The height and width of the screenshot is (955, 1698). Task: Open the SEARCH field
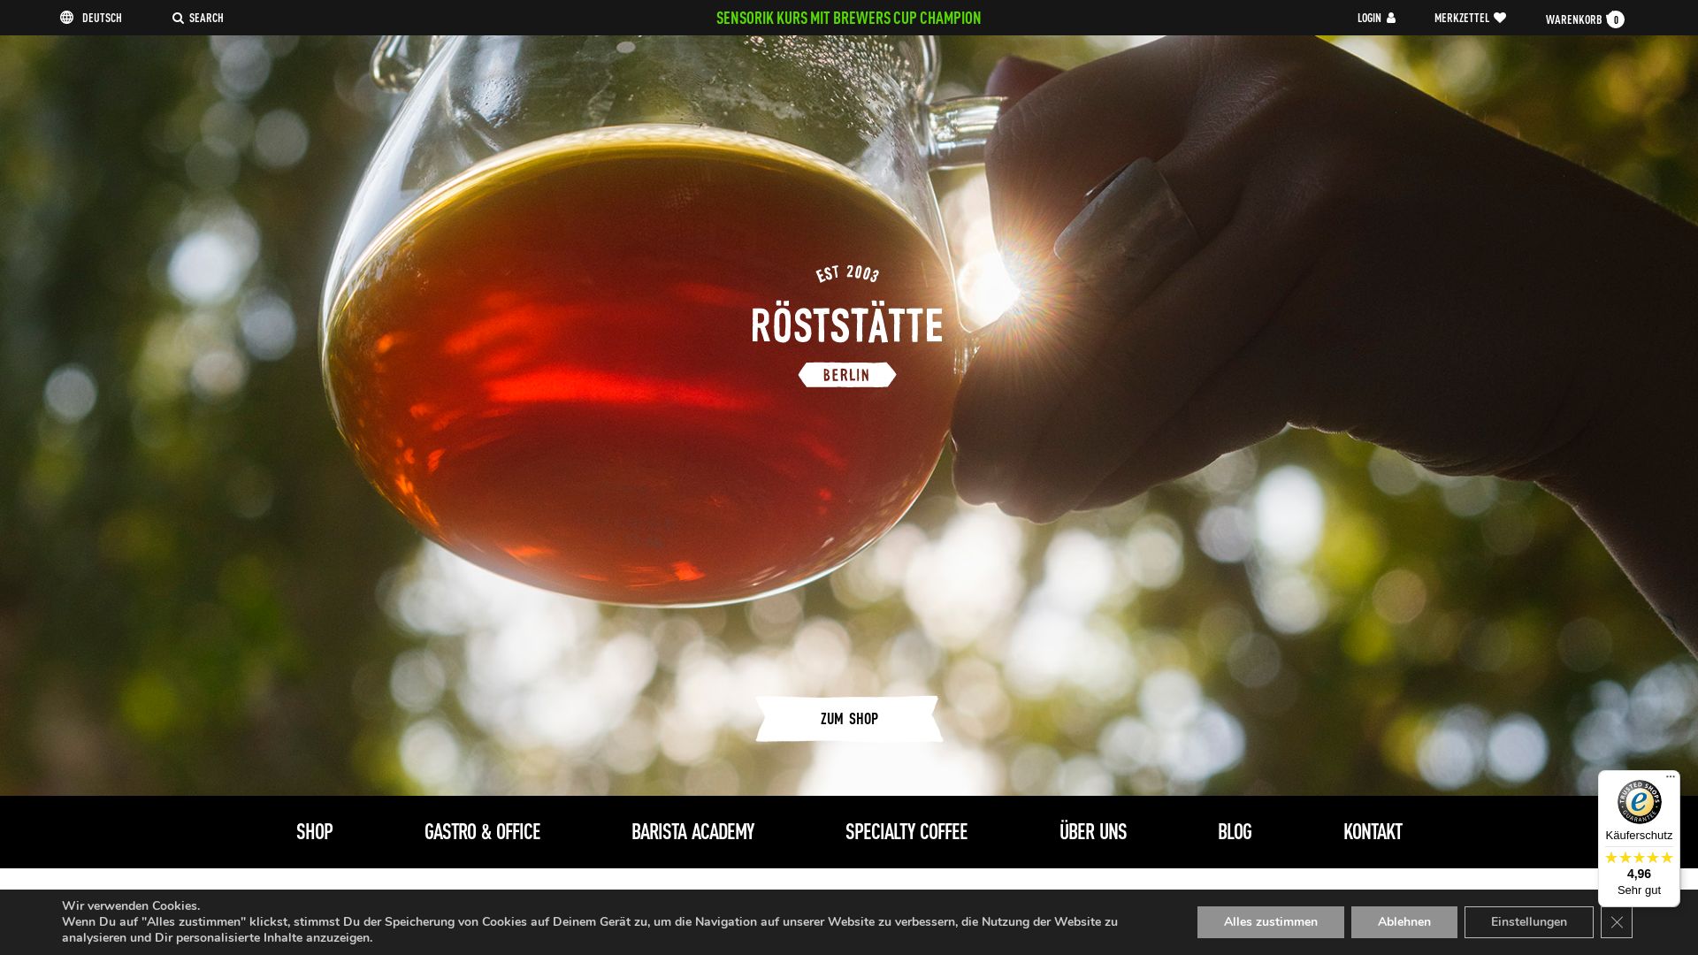(206, 18)
